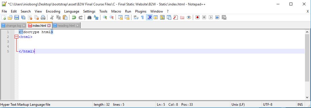This screenshot has width=311, height=108.
Task: Save the current file via floppy icon
Action: tap(17, 18)
